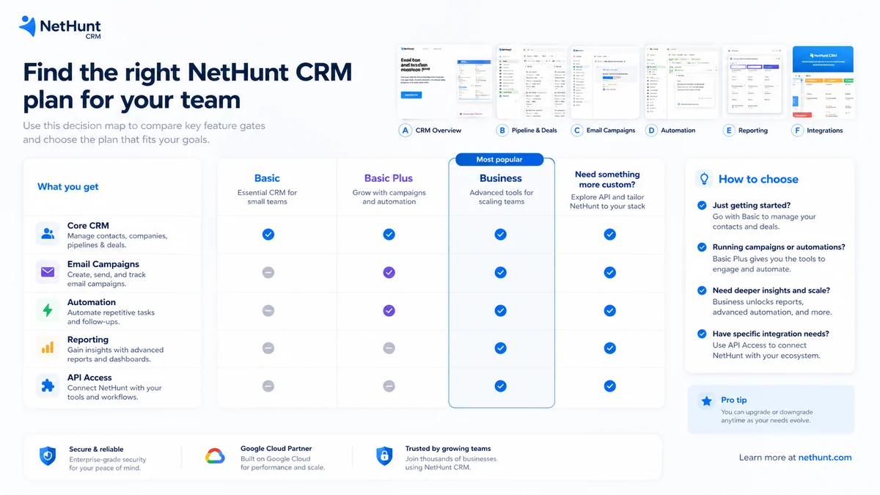The image size is (880, 495).
Task: Click the check next to Need deeper insights
Action: tap(702, 290)
